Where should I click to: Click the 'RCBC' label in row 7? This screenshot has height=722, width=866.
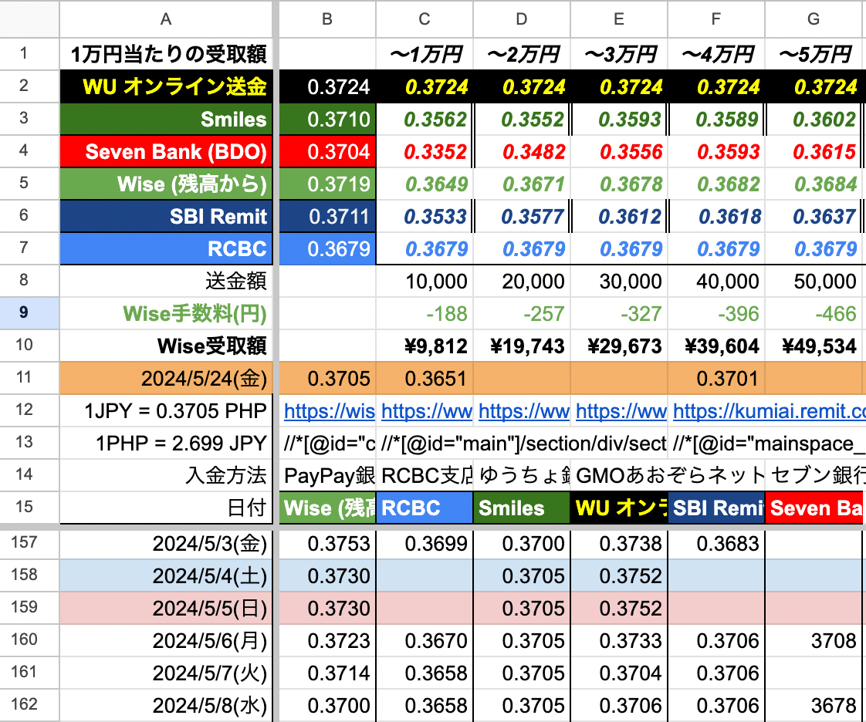(x=166, y=249)
